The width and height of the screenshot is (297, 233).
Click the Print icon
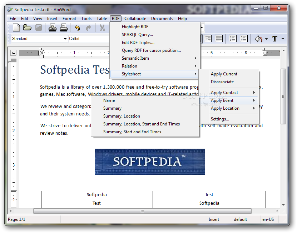[x=64, y=28]
